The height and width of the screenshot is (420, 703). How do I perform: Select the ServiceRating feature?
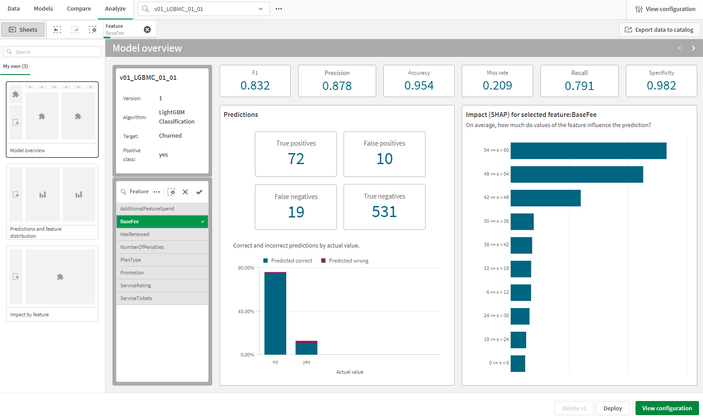(x=162, y=285)
